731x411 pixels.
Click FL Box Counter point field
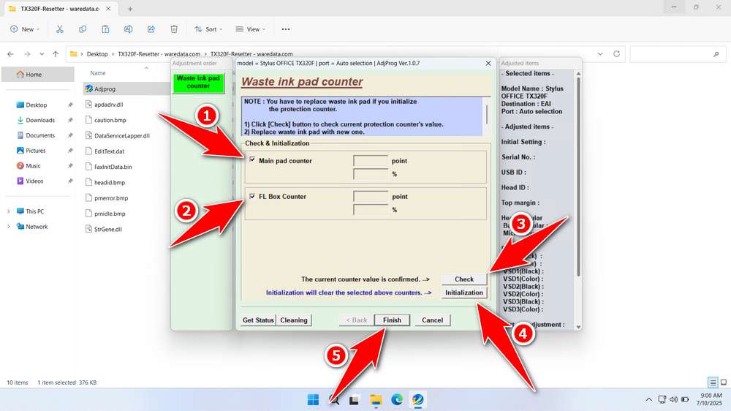(x=371, y=197)
